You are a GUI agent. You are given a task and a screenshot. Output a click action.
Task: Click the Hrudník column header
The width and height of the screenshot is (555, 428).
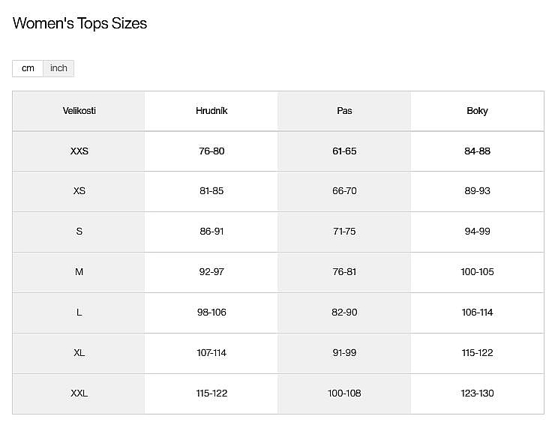[x=211, y=111]
